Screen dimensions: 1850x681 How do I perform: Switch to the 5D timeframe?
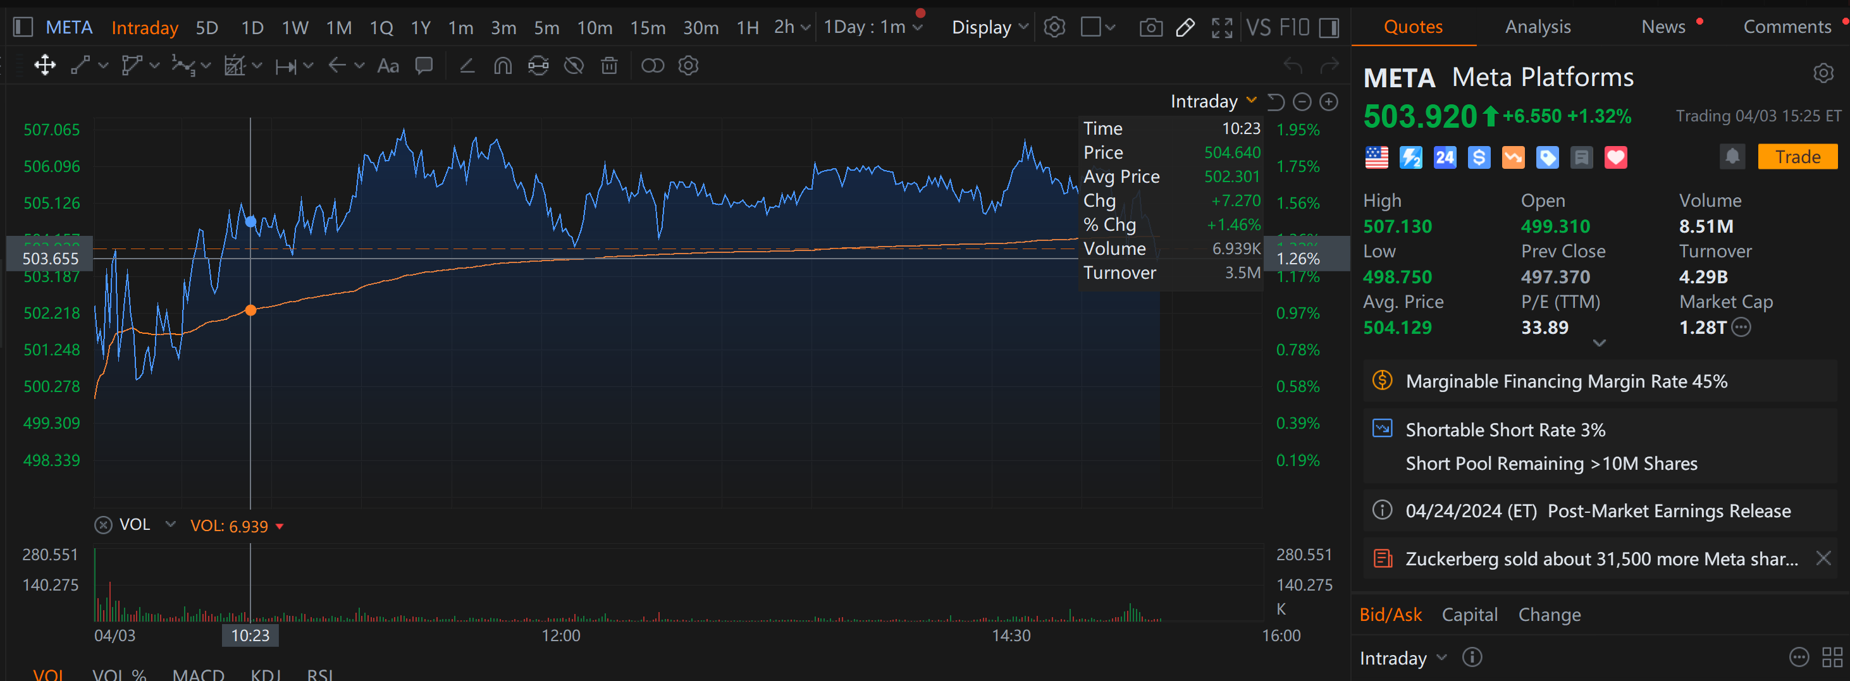coord(207,27)
